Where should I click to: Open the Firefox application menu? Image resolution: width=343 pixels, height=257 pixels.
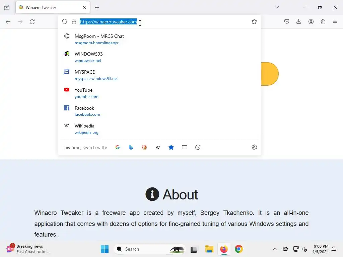point(335,21)
